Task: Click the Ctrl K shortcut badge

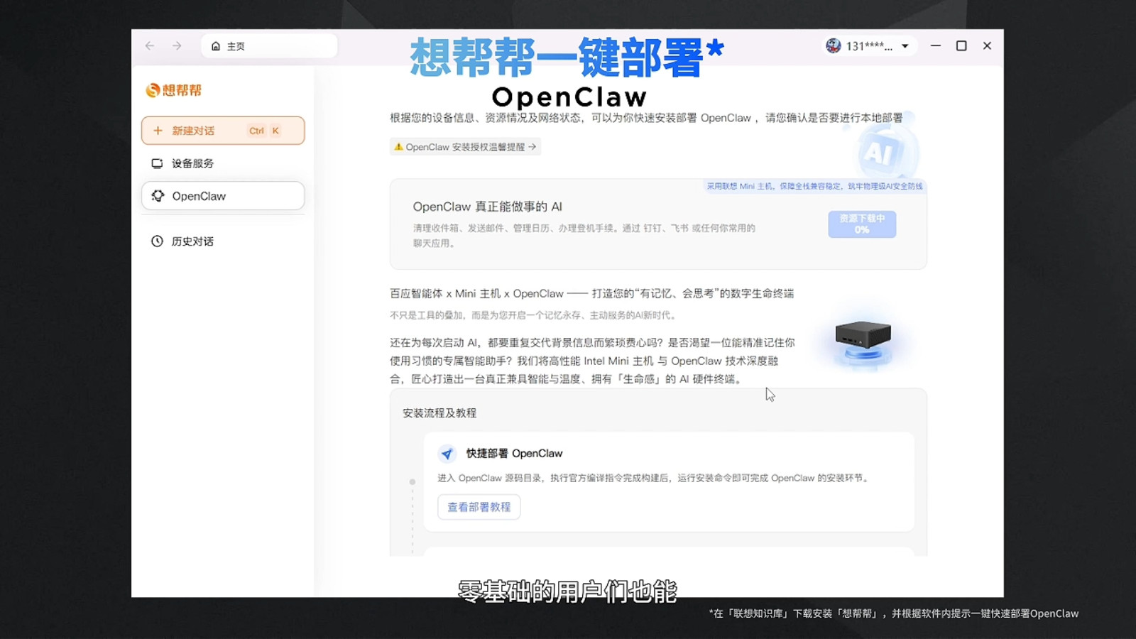Action: pos(264,131)
